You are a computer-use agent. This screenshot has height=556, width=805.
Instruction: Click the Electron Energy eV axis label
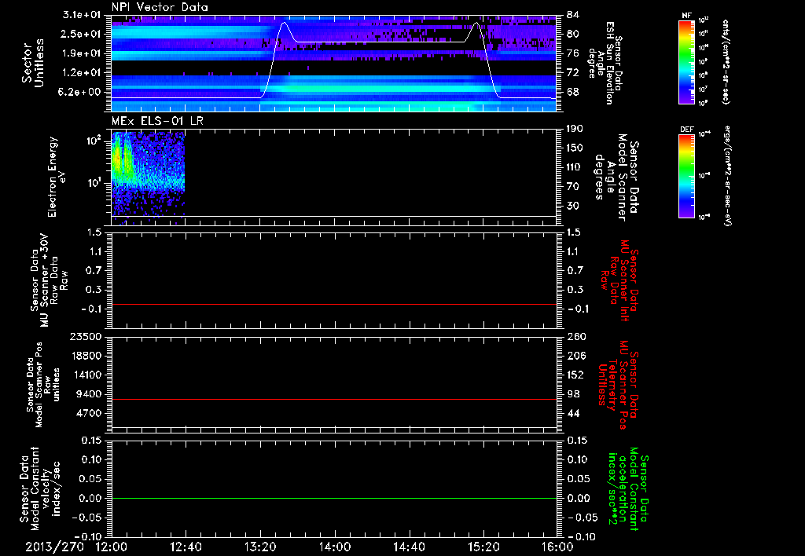point(57,177)
